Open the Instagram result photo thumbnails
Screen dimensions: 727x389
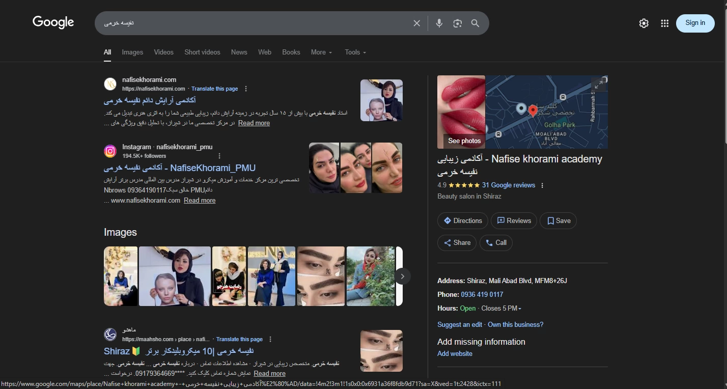point(355,168)
